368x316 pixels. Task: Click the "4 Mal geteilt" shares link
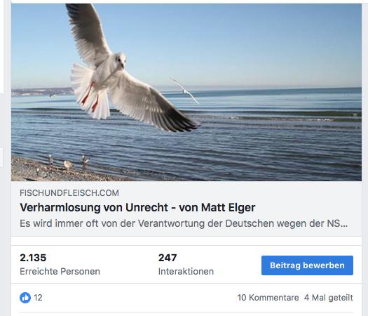[x=329, y=298]
